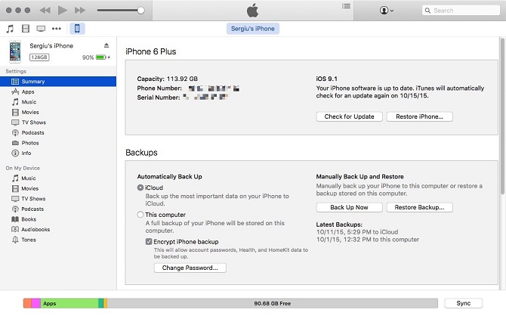Skip to next track with fast-forward
This screenshot has height=316, width=506.
click(x=79, y=11)
